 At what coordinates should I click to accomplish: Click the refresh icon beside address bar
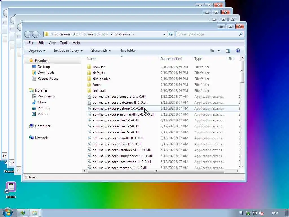tap(171, 34)
